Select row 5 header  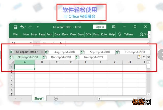click(12, 85)
